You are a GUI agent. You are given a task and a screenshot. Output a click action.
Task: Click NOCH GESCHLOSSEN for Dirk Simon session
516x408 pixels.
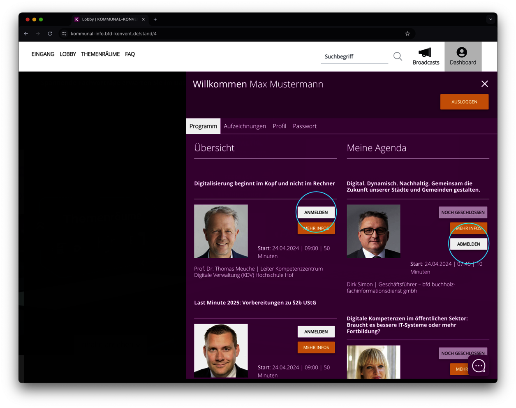pos(463,213)
